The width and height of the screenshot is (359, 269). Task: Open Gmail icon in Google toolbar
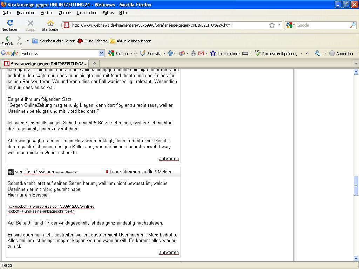pos(201,53)
